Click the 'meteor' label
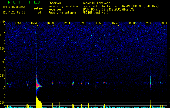Screen dimensions: 170x108 click(x=38, y=8)
